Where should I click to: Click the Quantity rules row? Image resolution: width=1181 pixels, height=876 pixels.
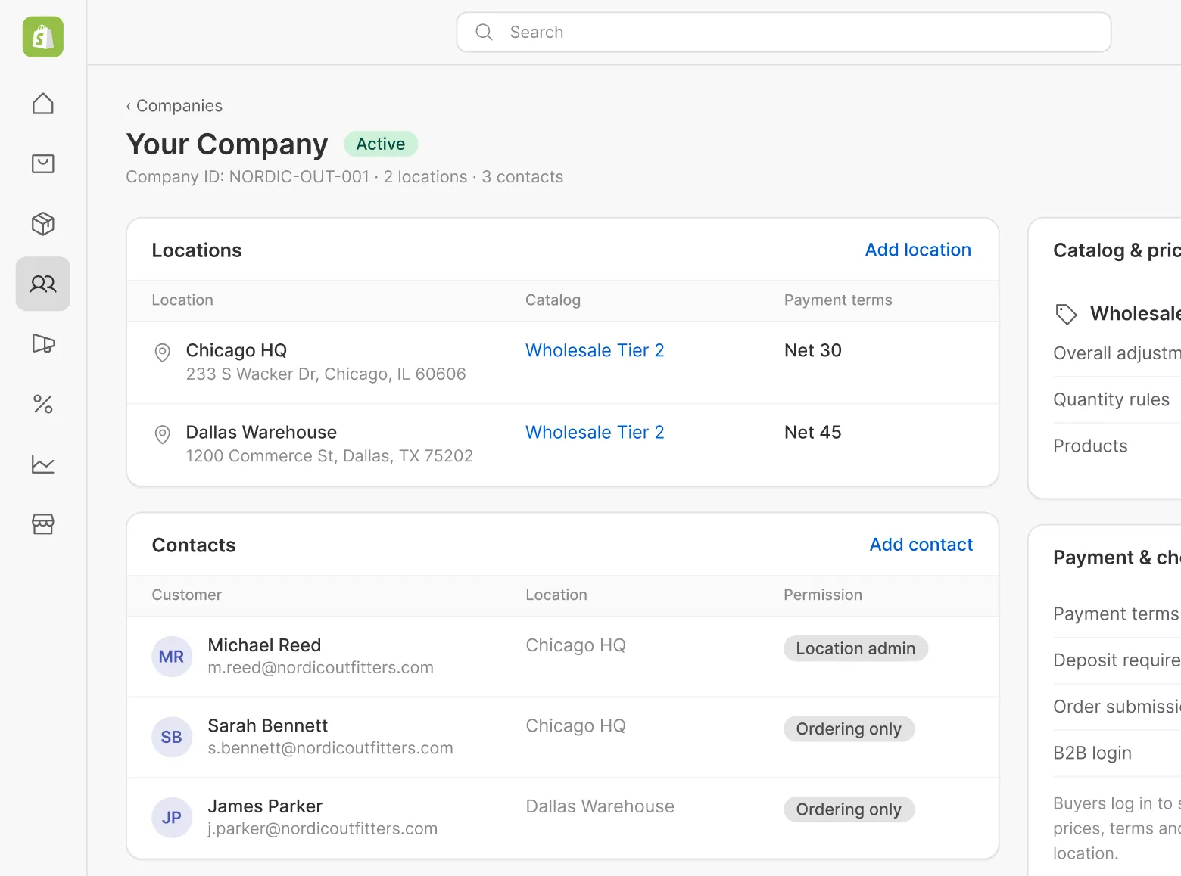click(x=1117, y=399)
